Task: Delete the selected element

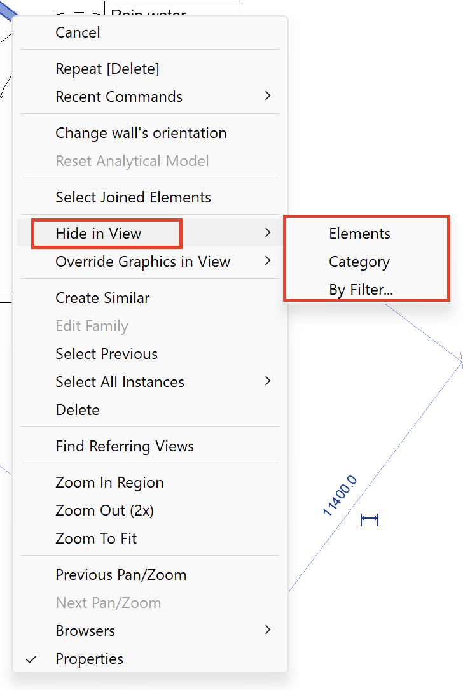Action: pyautogui.click(x=78, y=410)
